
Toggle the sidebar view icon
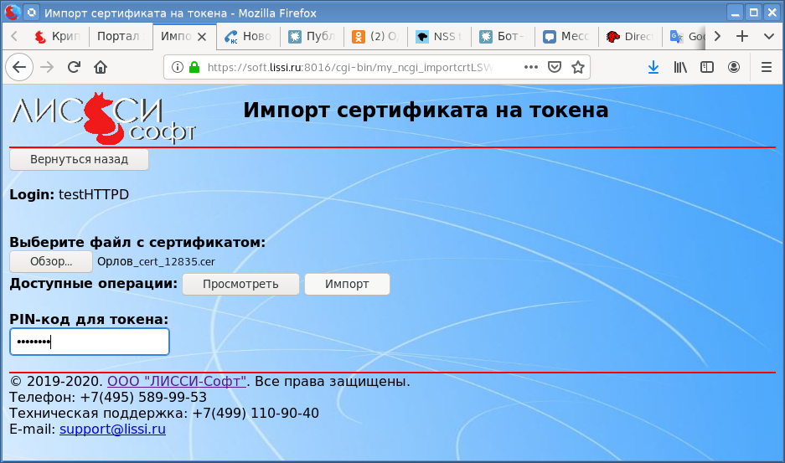[x=707, y=67]
